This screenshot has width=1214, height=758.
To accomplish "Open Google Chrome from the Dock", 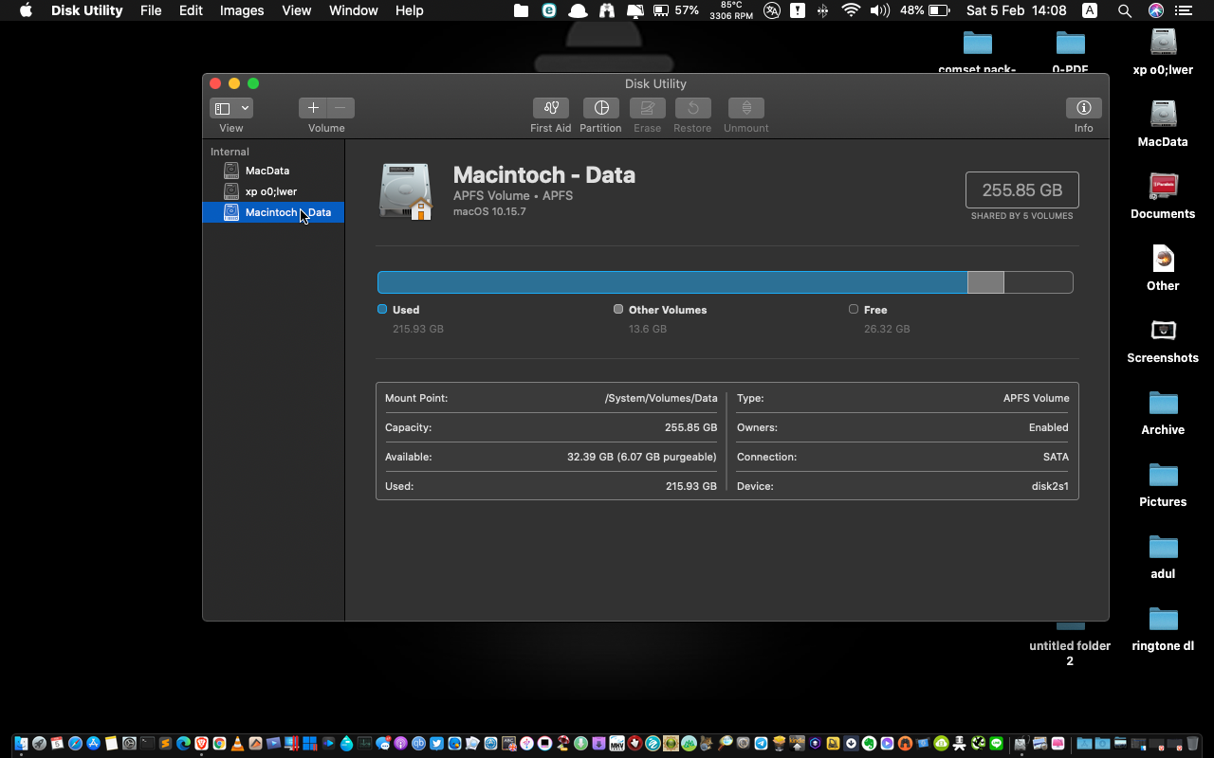I will (x=219, y=744).
